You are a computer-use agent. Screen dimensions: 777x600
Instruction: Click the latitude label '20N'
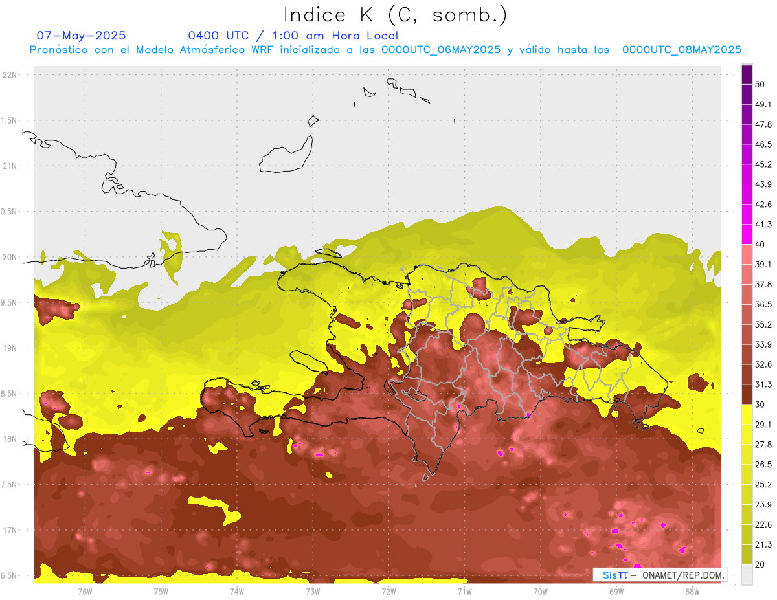click(11, 257)
